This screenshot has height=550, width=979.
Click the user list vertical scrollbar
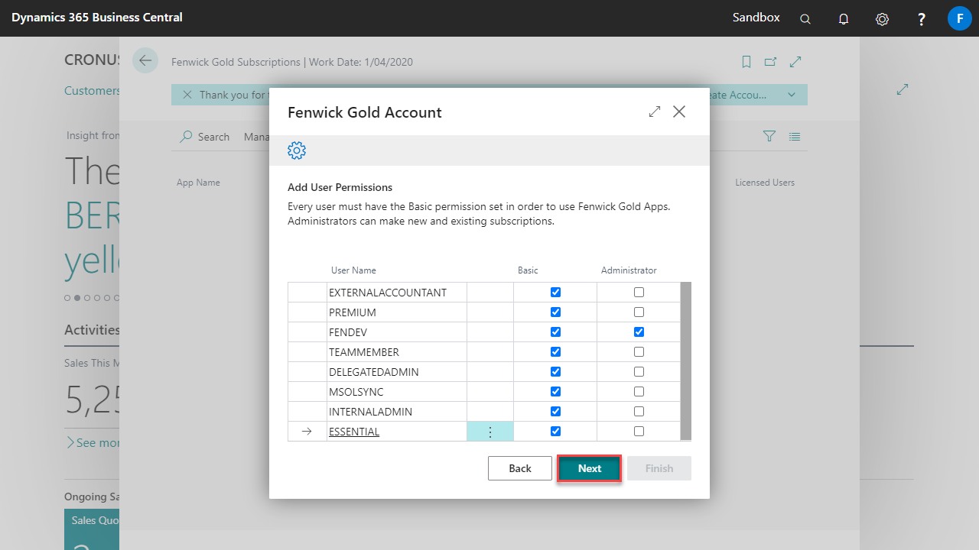686,361
